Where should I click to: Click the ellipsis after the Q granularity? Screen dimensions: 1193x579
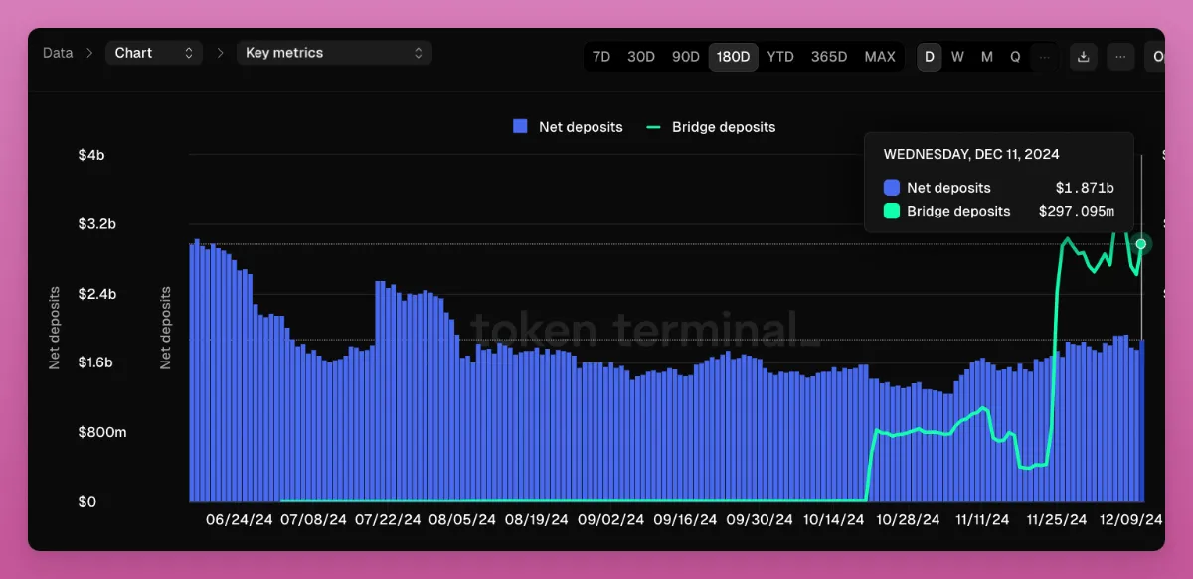click(1044, 57)
